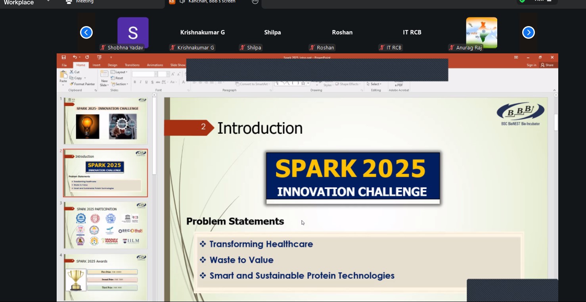Click the Cut scissors icon
The height and width of the screenshot is (302, 586).
[x=72, y=72]
